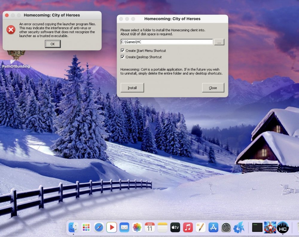Open the Photos app in dock

[137, 227]
